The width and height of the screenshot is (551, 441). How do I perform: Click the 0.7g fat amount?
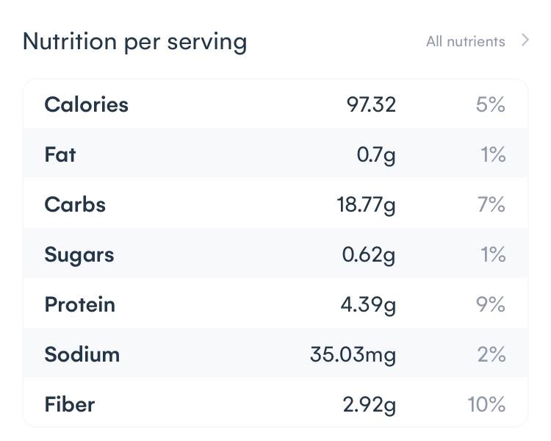pyautogui.click(x=376, y=154)
